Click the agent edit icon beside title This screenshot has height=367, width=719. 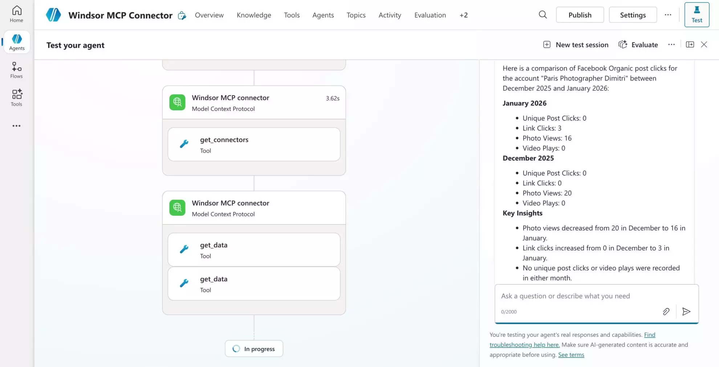(x=182, y=15)
